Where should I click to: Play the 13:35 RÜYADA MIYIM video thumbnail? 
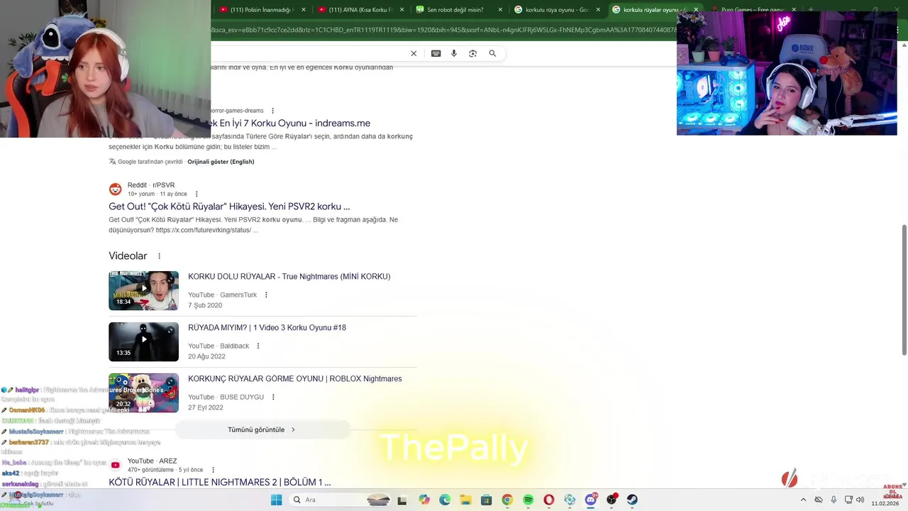[x=143, y=341]
